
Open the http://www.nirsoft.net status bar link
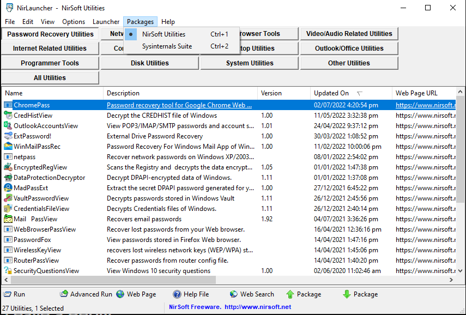coord(258,307)
